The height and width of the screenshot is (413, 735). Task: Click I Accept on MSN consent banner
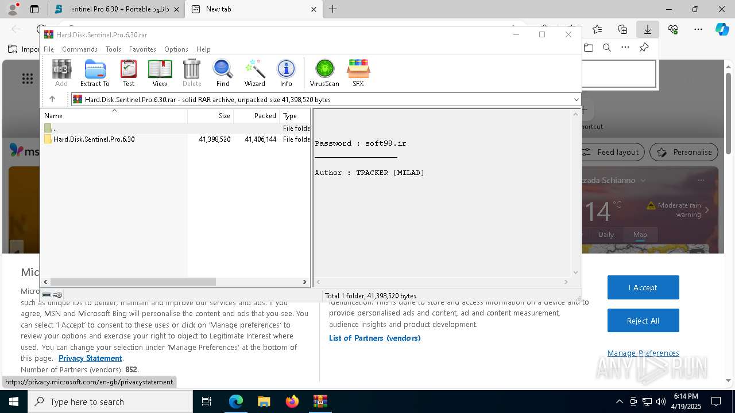click(x=643, y=287)
